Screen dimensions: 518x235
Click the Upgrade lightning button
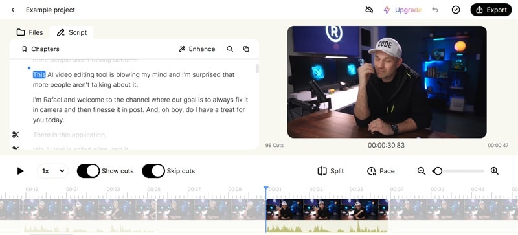[403, 10]
